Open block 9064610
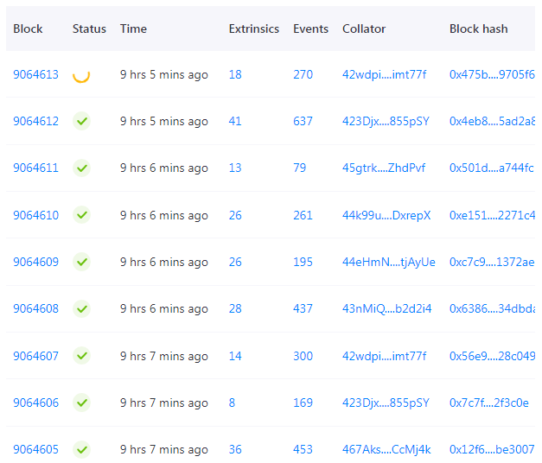 35,215
